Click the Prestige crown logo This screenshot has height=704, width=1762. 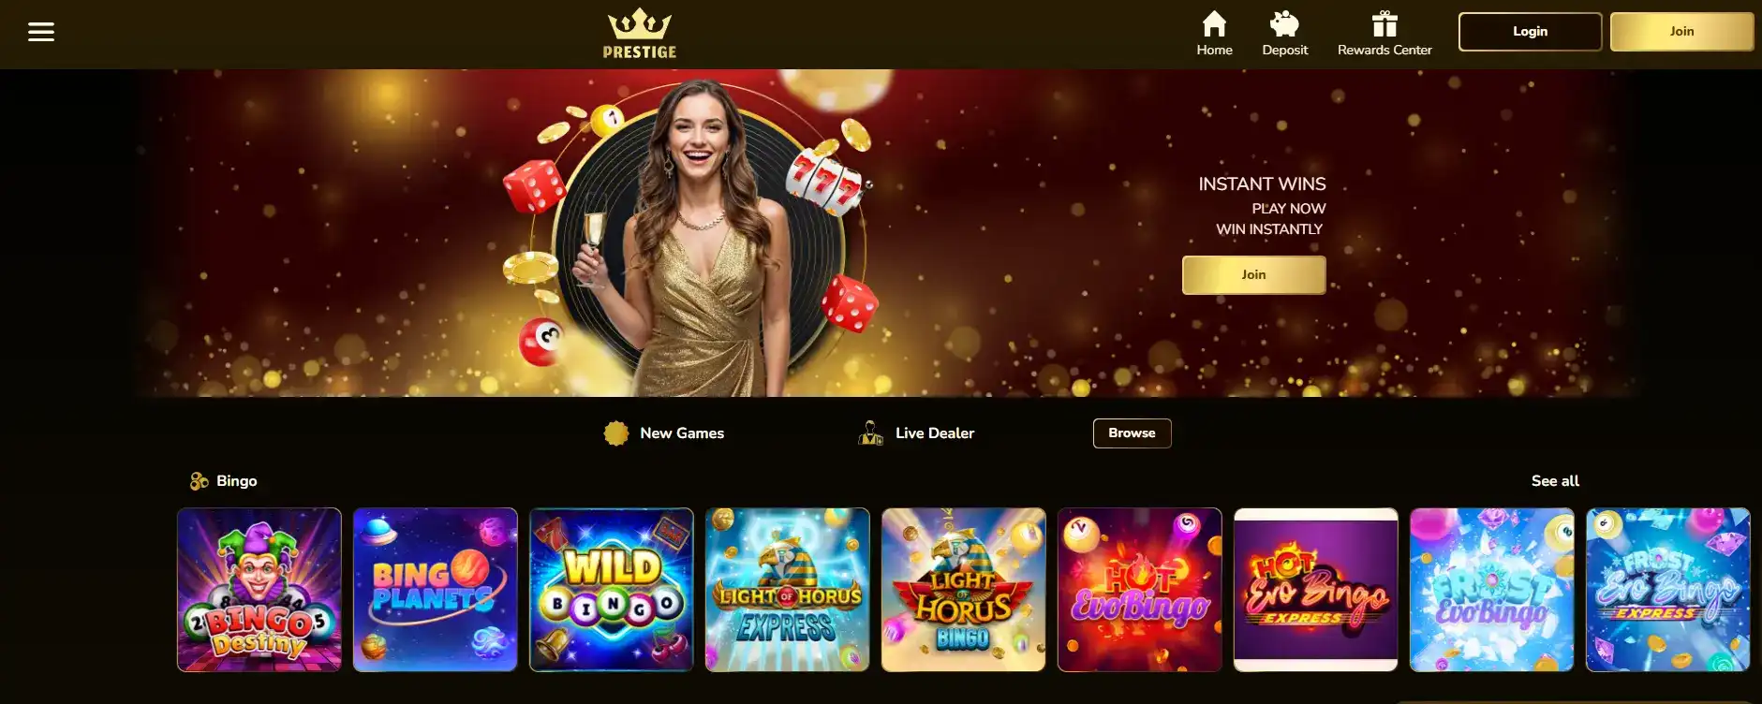click(640, 34)
